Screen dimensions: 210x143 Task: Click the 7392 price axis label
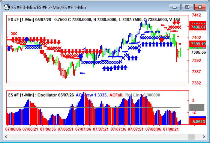point(196,60)
